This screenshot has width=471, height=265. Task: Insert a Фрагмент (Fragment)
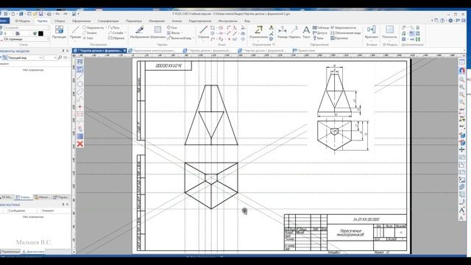(371, 32)
